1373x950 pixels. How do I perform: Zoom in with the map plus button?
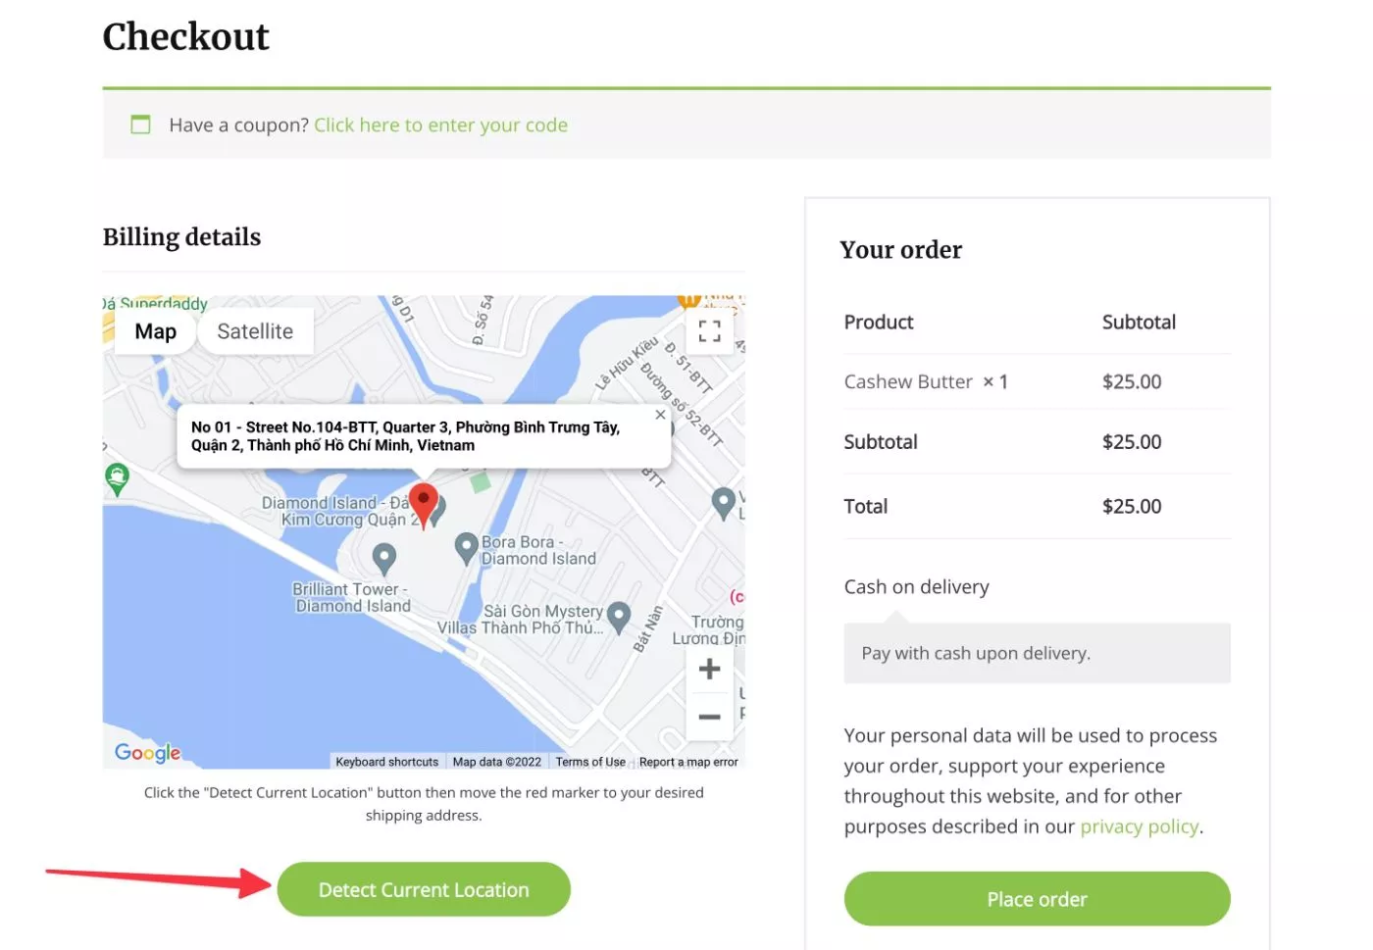coord(709,670)
